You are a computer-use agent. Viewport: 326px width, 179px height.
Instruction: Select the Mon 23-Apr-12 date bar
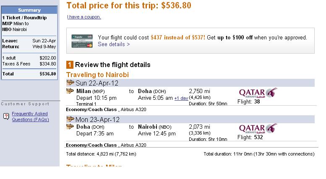[190, 119]
